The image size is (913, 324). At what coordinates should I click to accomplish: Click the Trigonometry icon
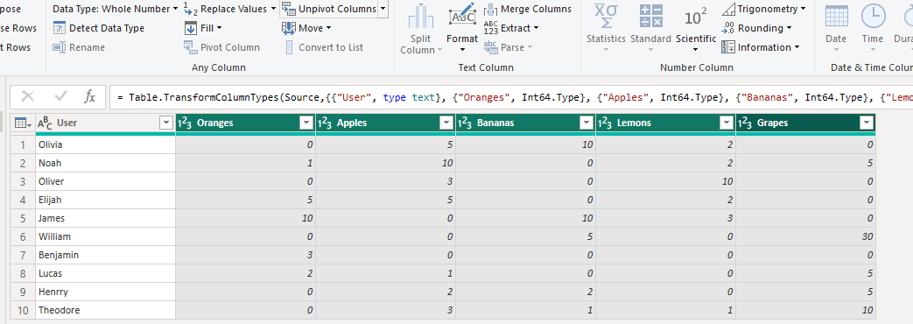pos(727,9)
